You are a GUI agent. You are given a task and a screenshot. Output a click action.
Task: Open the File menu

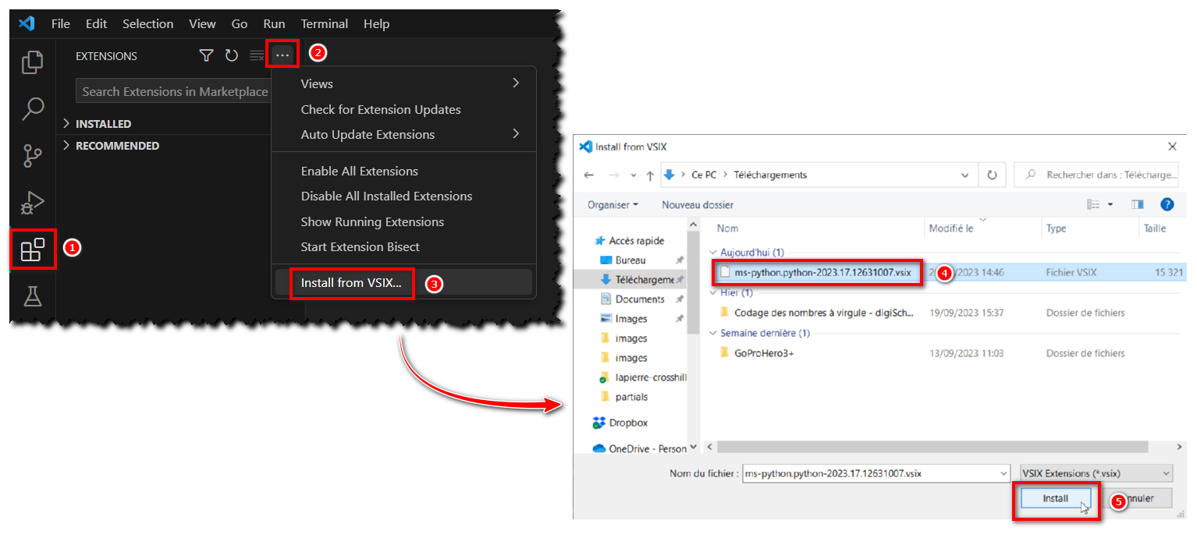coord(61,23)
